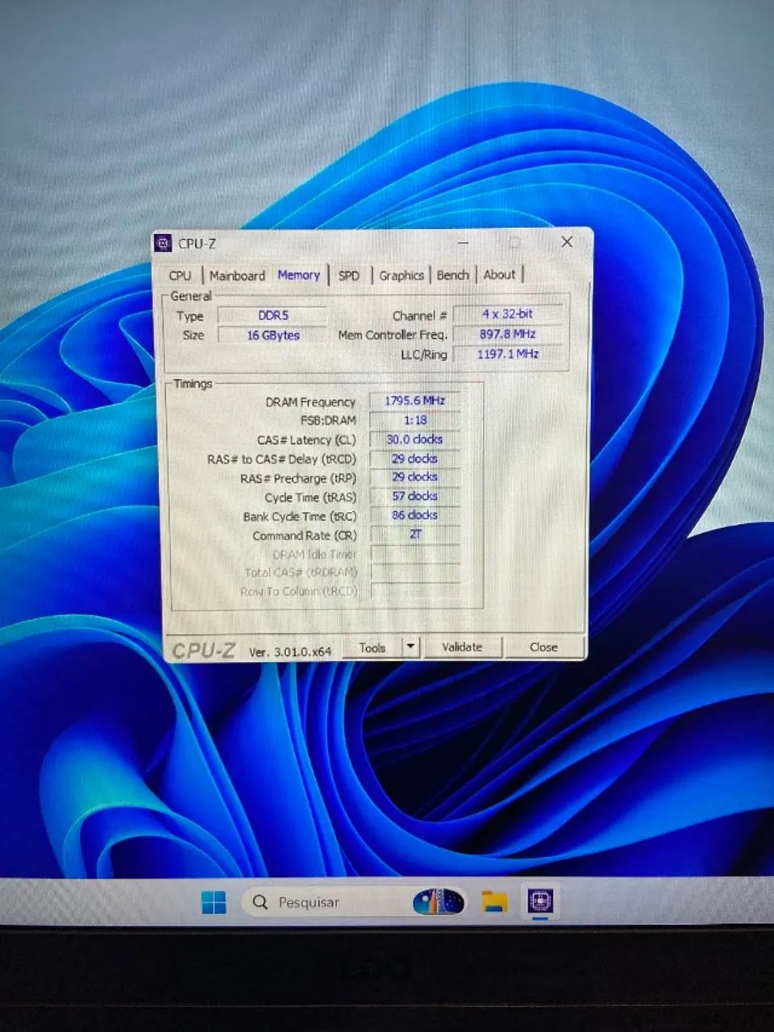Select the FSB:DRAM value 1:18
Screen dimensions: 774x1032
pyautogui.click(x=414, y=420)
